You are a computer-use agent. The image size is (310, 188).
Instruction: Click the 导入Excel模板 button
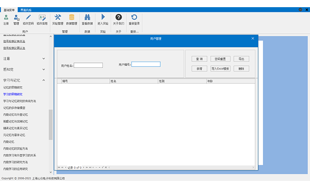click(220, 69)
